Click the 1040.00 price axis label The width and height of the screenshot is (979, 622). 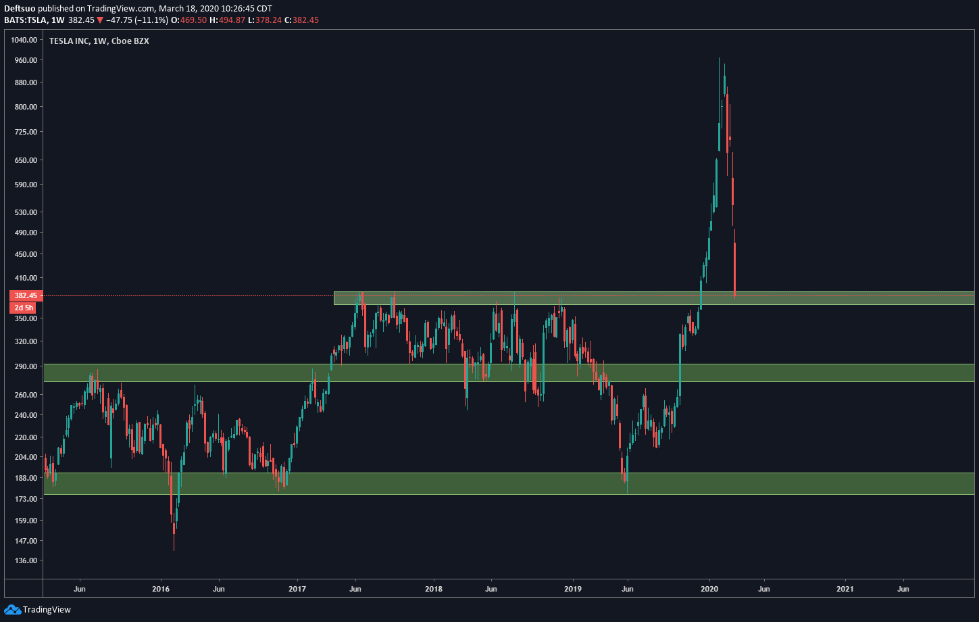(x=23, y=40)
